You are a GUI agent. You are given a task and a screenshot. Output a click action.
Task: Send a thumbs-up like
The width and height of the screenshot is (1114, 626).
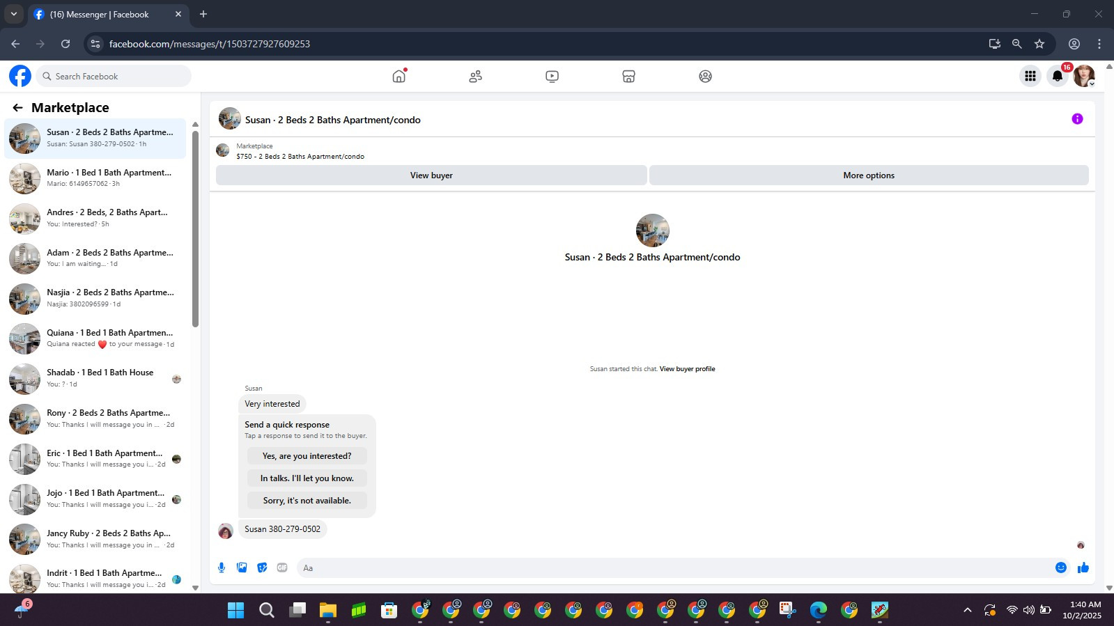(x=1083, y=568)
